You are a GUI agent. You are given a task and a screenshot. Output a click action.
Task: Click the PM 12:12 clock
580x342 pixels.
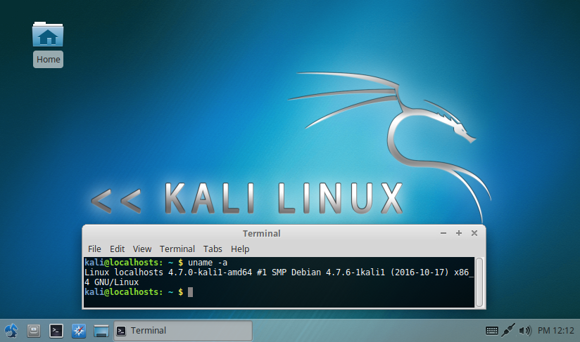point(555,331)
